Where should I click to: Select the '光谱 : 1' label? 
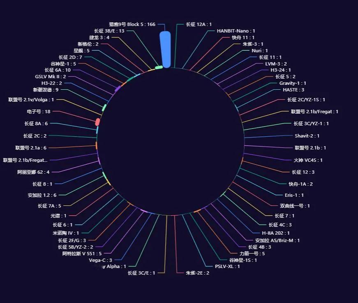[58, 216]
